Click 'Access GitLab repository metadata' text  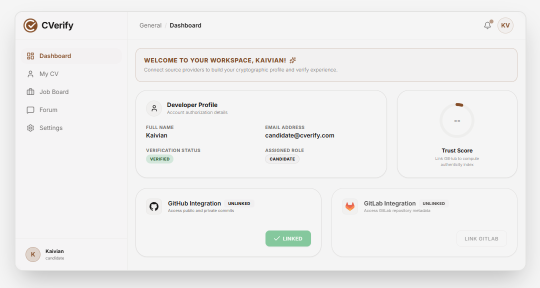pos(397,210)
